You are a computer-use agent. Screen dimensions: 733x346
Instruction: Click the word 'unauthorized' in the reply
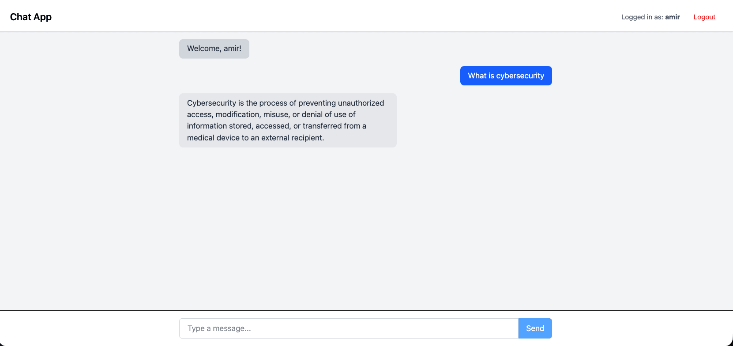click(x=361, y=103)
